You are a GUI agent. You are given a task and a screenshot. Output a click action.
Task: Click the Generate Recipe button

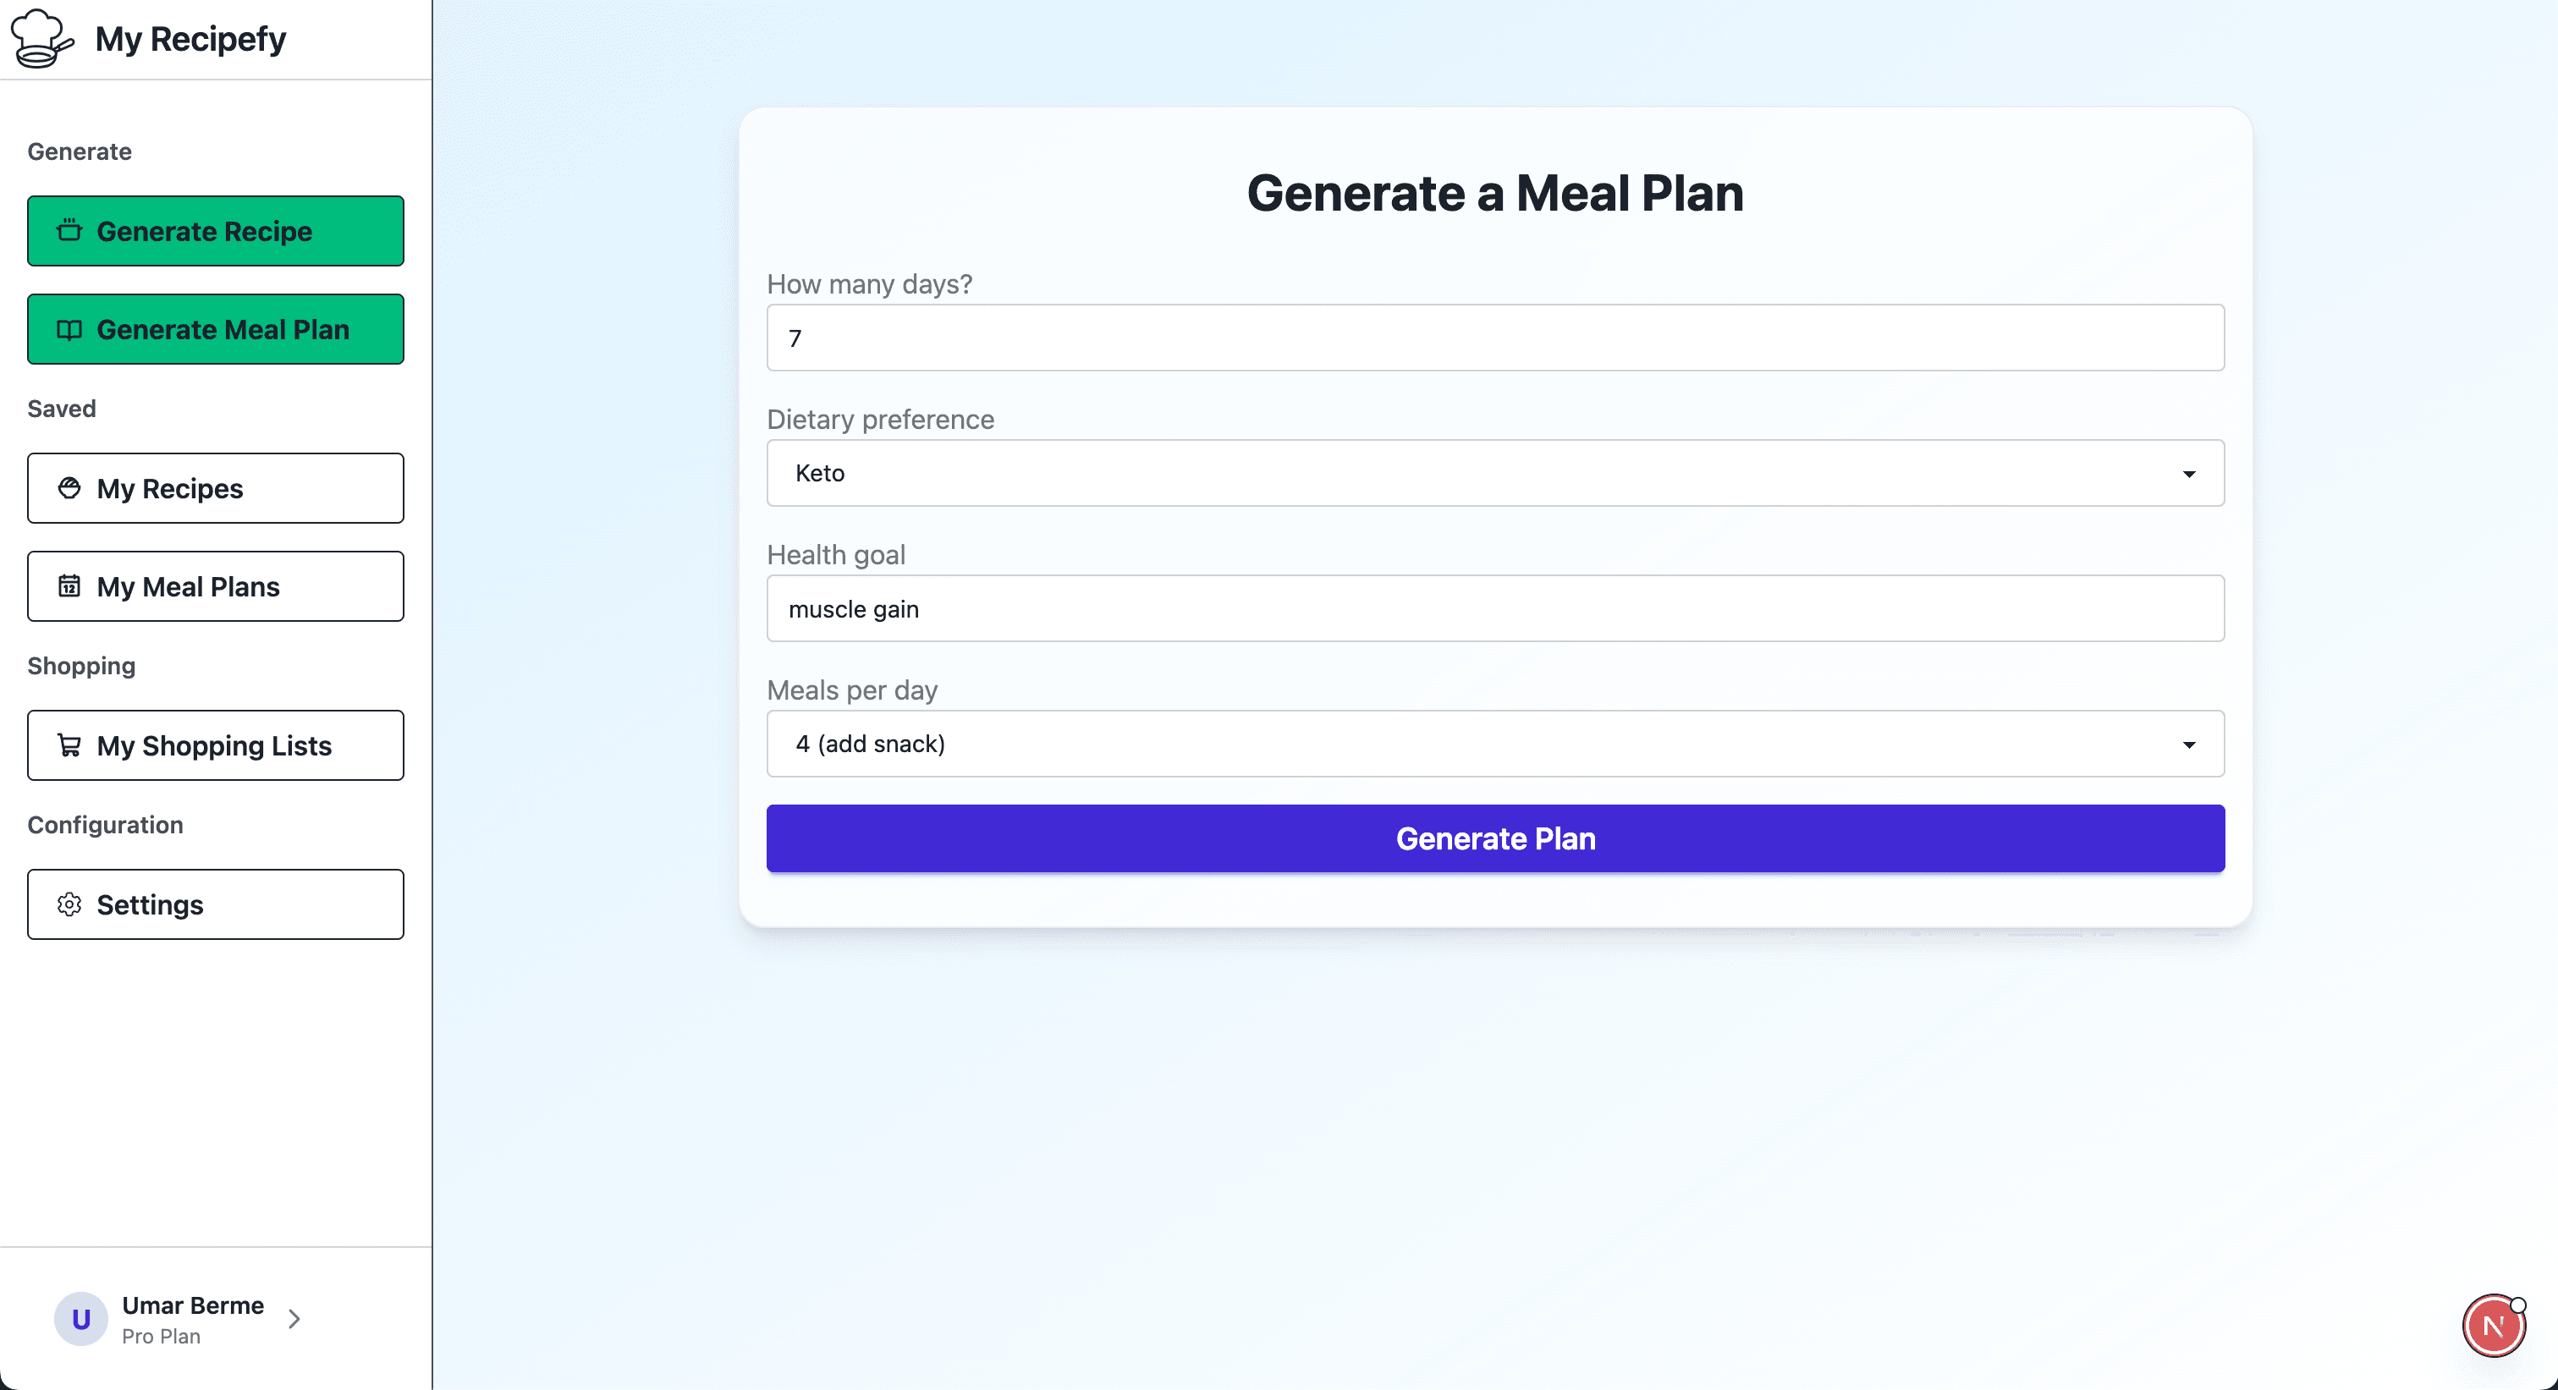click(x=216, y=231)
